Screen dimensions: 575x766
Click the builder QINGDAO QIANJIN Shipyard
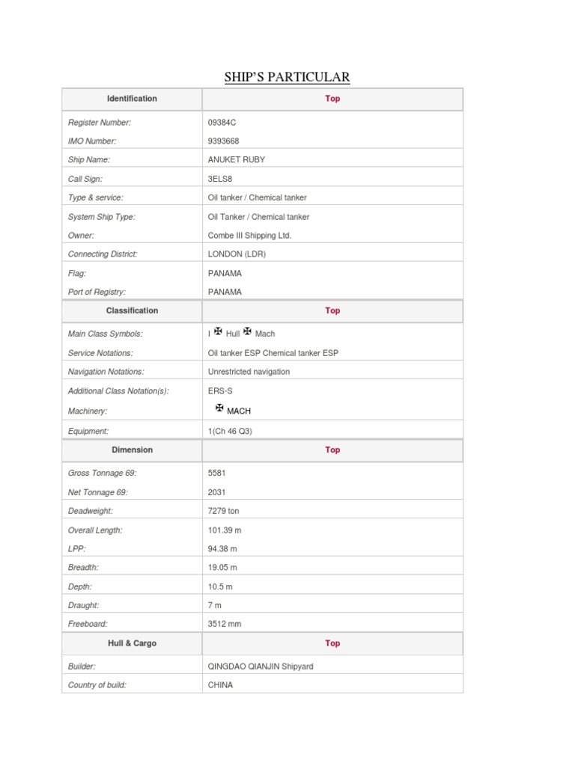pos(261,667)
